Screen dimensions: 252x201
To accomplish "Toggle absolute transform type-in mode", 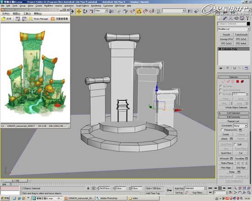I will [93, 188].
